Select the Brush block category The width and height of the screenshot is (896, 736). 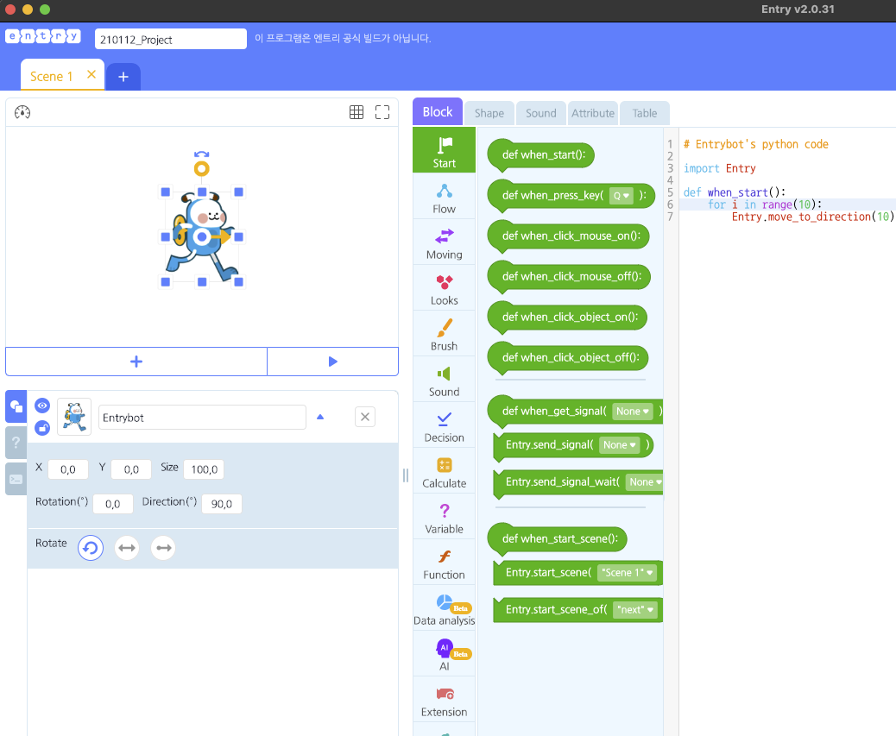click(444, 334)
